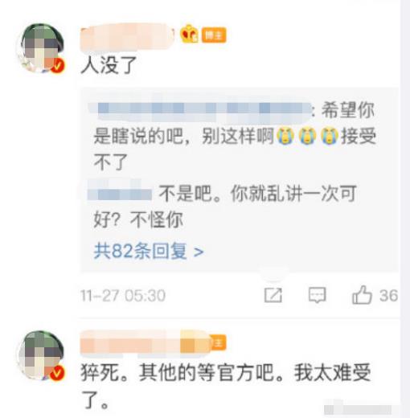The width and height of the screenshot is (410, 418).
Task: Select the comment text 人没了
Action: (109, 65)
